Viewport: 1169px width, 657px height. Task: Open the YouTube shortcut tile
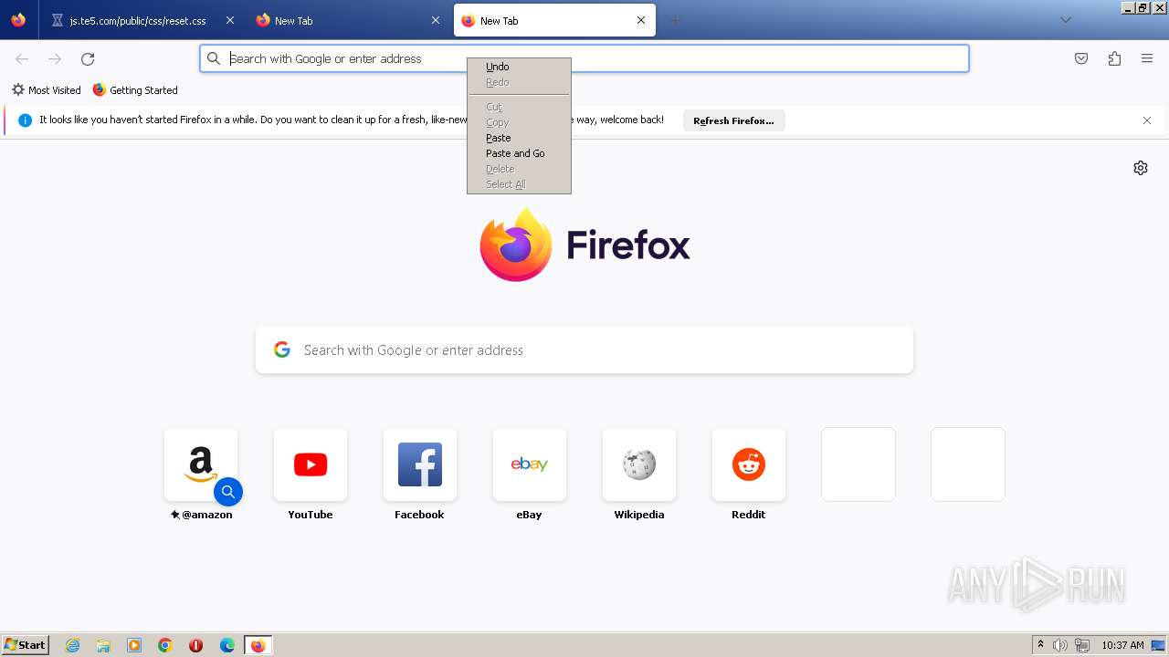(311, 464)
